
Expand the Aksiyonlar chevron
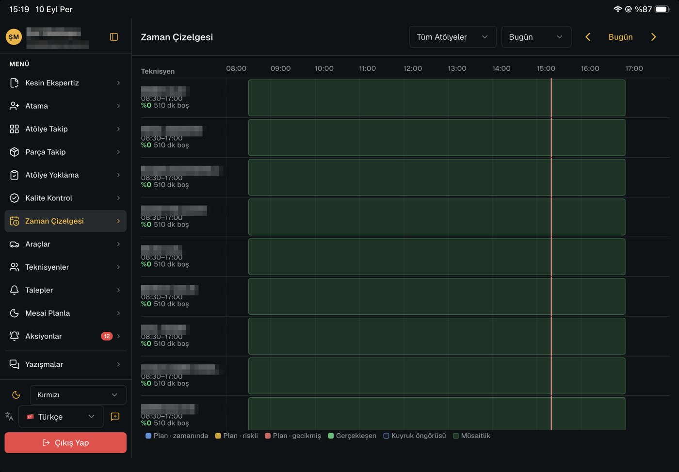[118, 336]
